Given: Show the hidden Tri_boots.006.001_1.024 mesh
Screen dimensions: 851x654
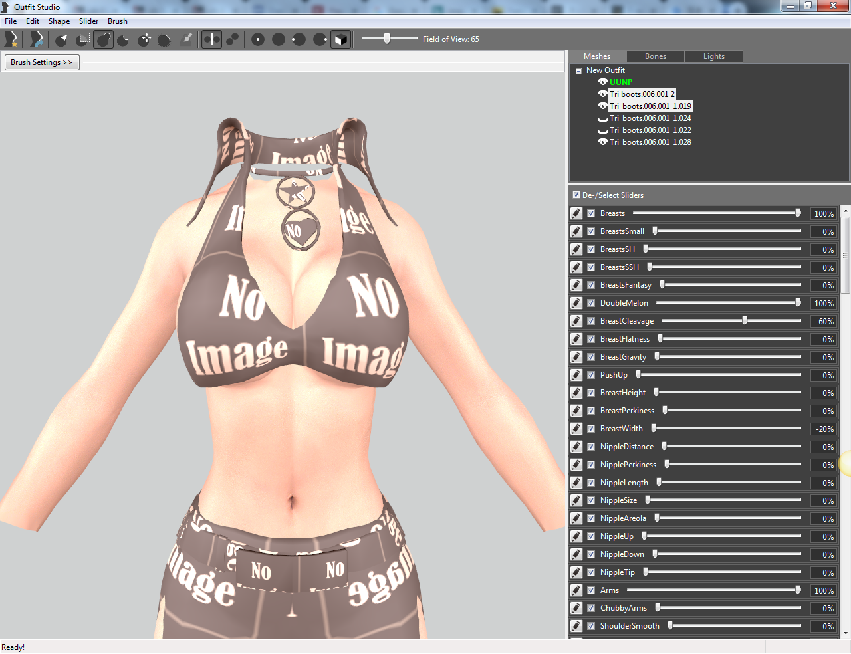Looking at the screenshot, I should click(x=603, y=119).
